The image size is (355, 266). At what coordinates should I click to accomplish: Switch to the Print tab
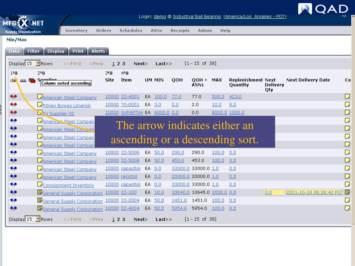(78, 51)
